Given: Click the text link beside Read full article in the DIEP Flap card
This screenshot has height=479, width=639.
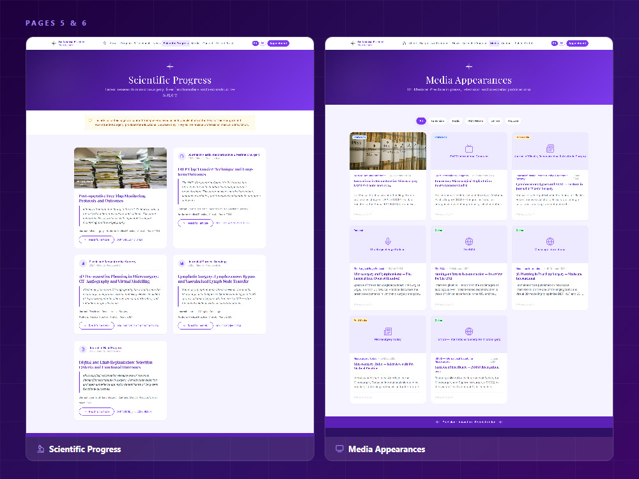Looking at the screenshot, I should pos(233,223).
